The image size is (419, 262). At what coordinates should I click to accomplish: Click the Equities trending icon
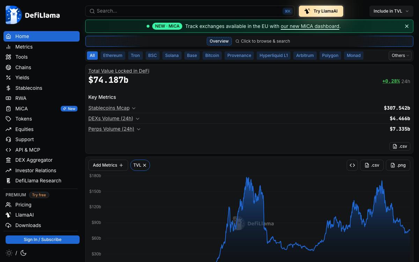coord(8,129)
